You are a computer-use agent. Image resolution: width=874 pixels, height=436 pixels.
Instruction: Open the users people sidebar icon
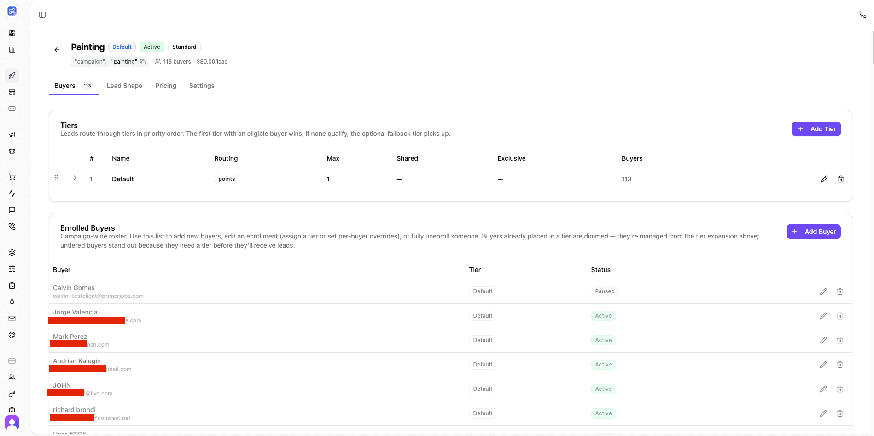[12, 378]
